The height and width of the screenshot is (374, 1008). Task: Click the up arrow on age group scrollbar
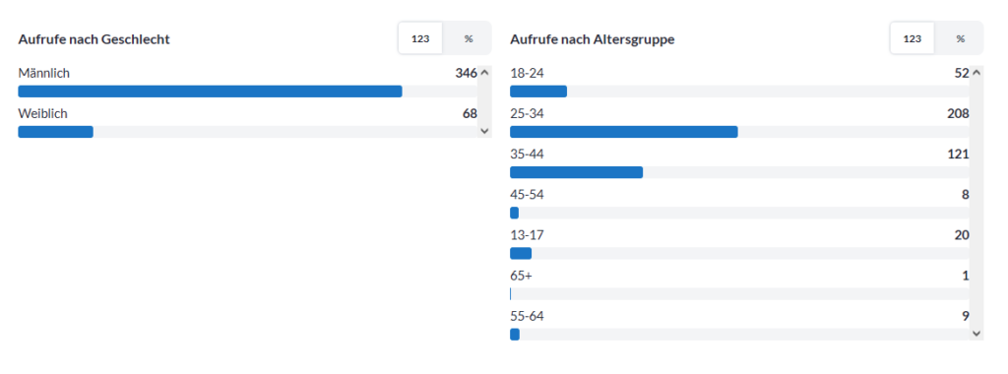(x=976, y=73)
